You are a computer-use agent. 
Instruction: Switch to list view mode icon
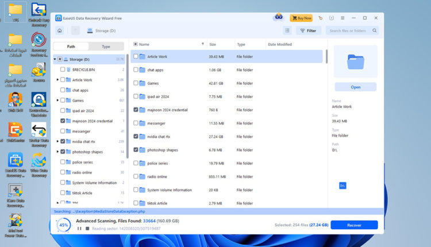coord(287,30)
